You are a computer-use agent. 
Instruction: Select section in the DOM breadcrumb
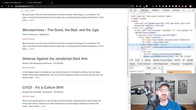177,60
